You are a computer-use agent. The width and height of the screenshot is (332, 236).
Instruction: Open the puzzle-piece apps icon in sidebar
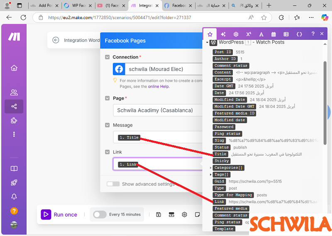click(x=14, y=120)
